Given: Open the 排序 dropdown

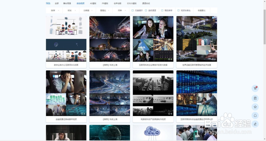Looking at the screenshot, I should 54,11.
